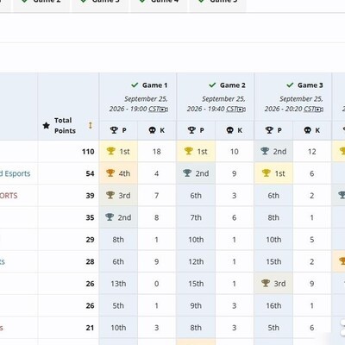The height and width of the screenshot is (345, 345).
Task: Click green checkmark beside Game 3 header
Action: (x=290, y=85)
